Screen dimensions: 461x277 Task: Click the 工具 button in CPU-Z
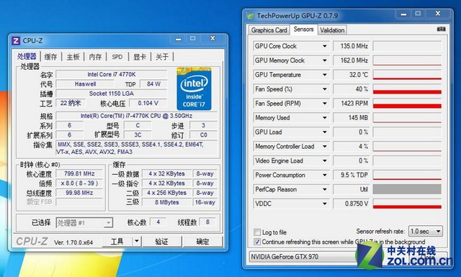117,242
